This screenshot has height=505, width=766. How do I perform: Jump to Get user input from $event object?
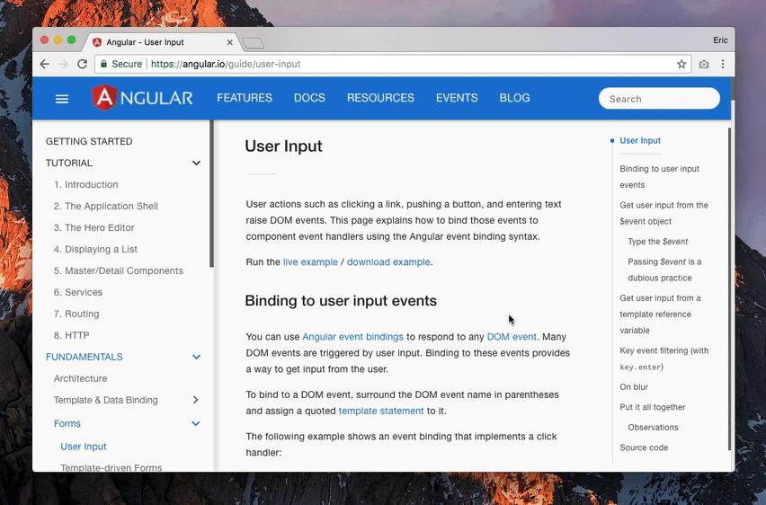[x=664, y=213]
